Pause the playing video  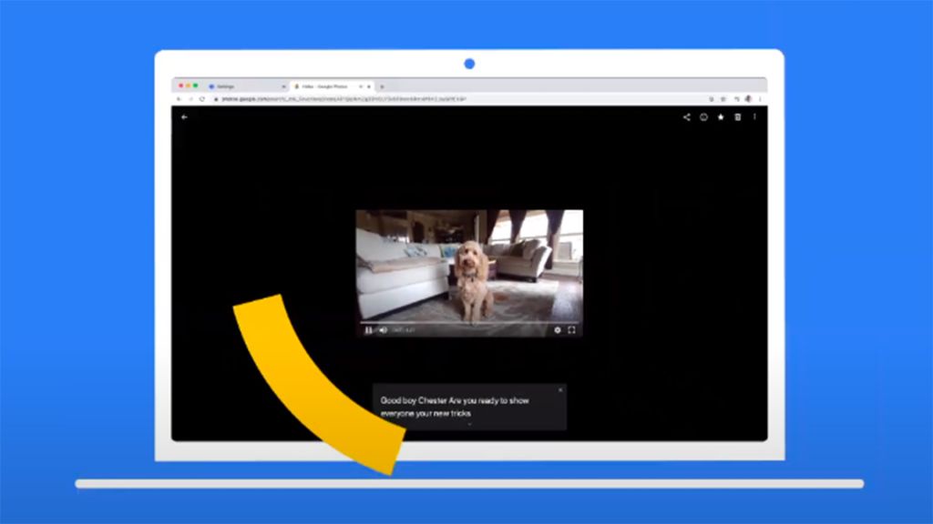[368, 330]
